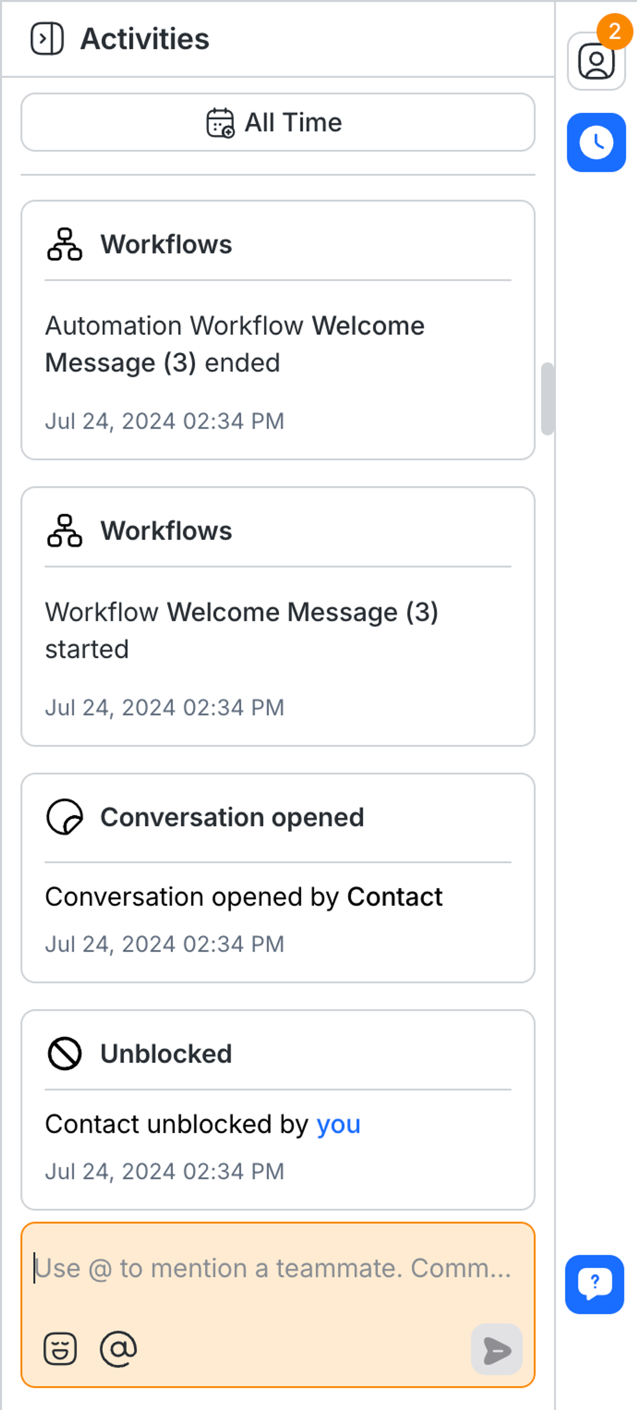
Task: Send the comment
Action: [x=497, y=1349]
